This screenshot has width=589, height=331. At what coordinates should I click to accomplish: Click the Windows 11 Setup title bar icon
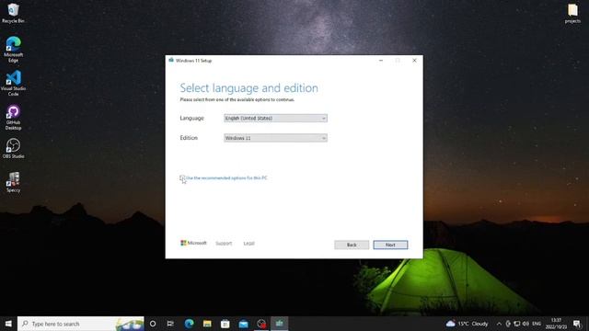171,60
